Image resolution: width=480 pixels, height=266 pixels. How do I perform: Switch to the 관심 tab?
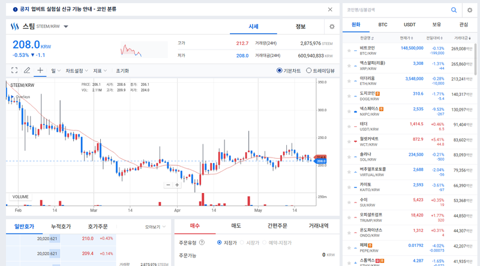(463, 25)
